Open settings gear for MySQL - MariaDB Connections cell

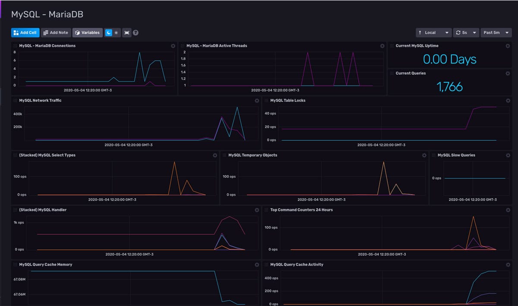coord(173,46)
